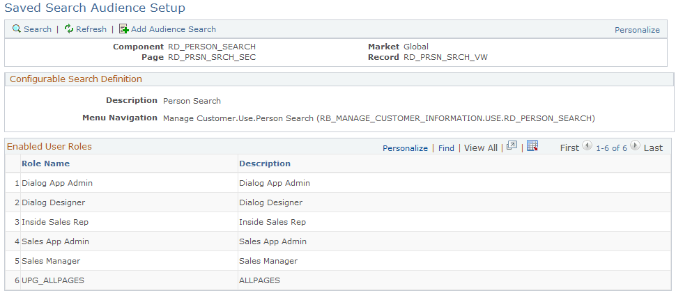Click the Refresh toolbar link
This screenshot has width=676, height=295.
tap(91, 29)
